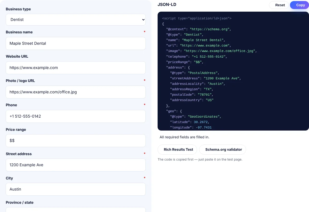Click the "telephone" line in the code
This screenshot has height=212, width=309.
[197, 57]
